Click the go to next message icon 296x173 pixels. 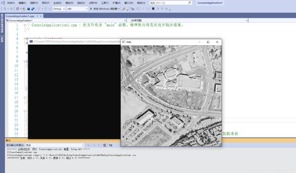tap(98, 145)
